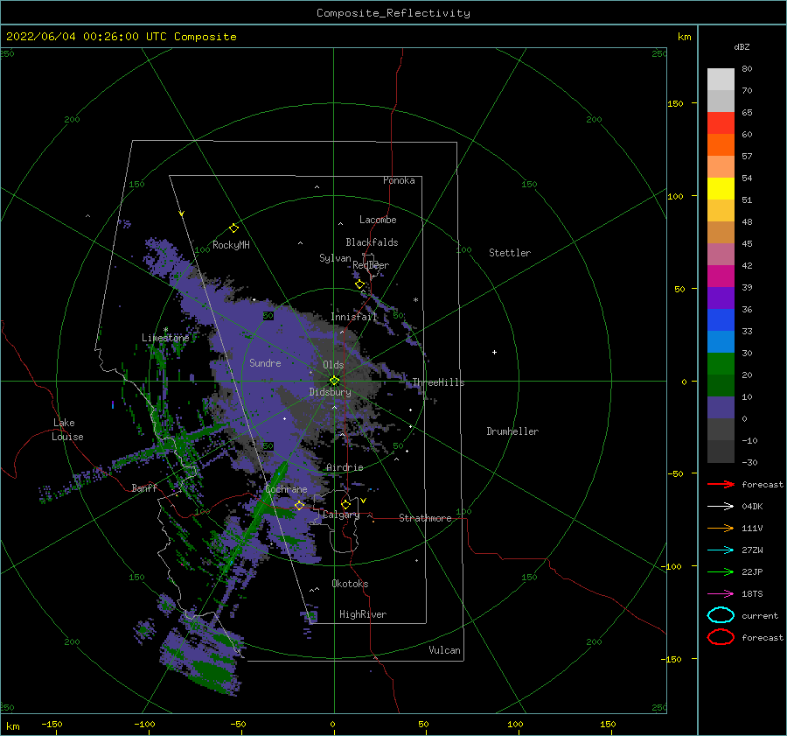The height and width of the screenshot is (736, 787).
Task: Click the RedDeer city label
Action: coord(371,265)
